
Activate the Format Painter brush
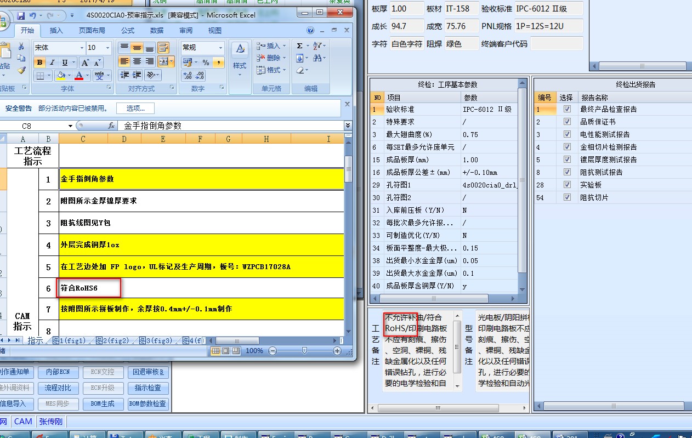[x=21, y=70]
